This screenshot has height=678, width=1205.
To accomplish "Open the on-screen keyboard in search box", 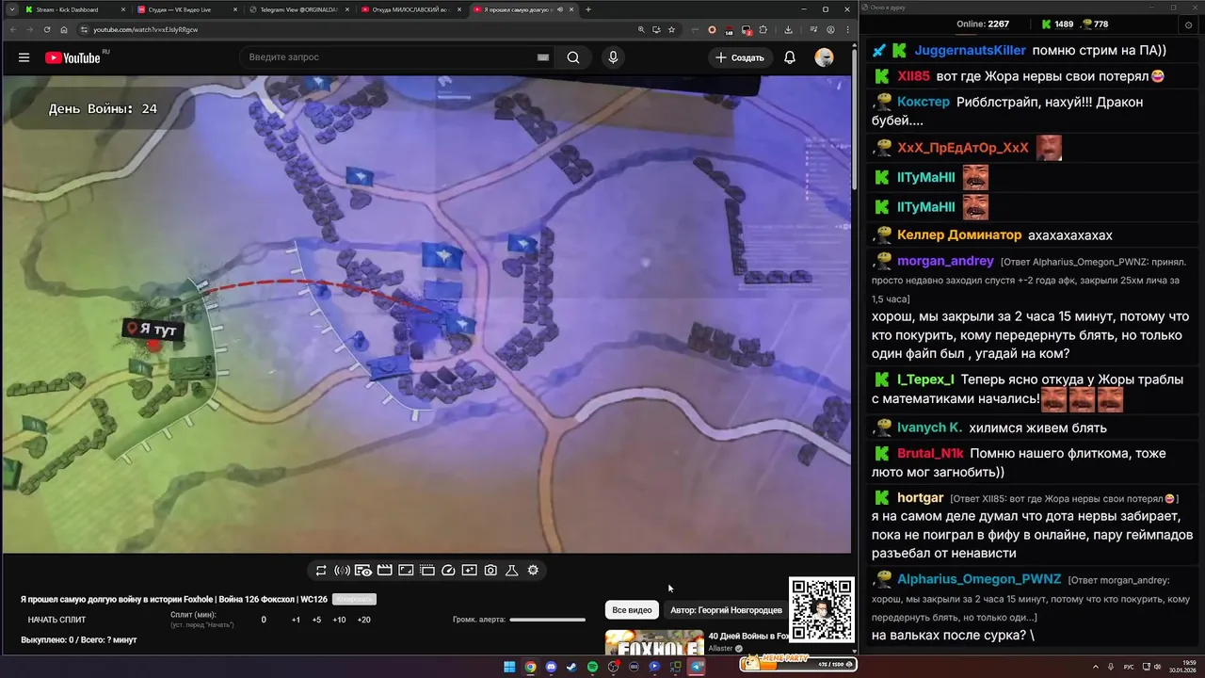I will [x=543, y=57].
